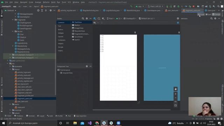224x126 pixels.
Task: Click the zoom in plus button on canvas
Action: [176, 94]
